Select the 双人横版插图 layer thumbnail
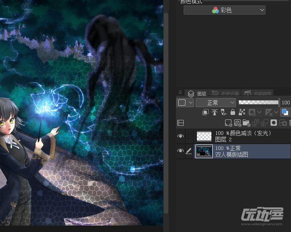The width and height of the screenshot is (291, 232). tap(204, 151)
